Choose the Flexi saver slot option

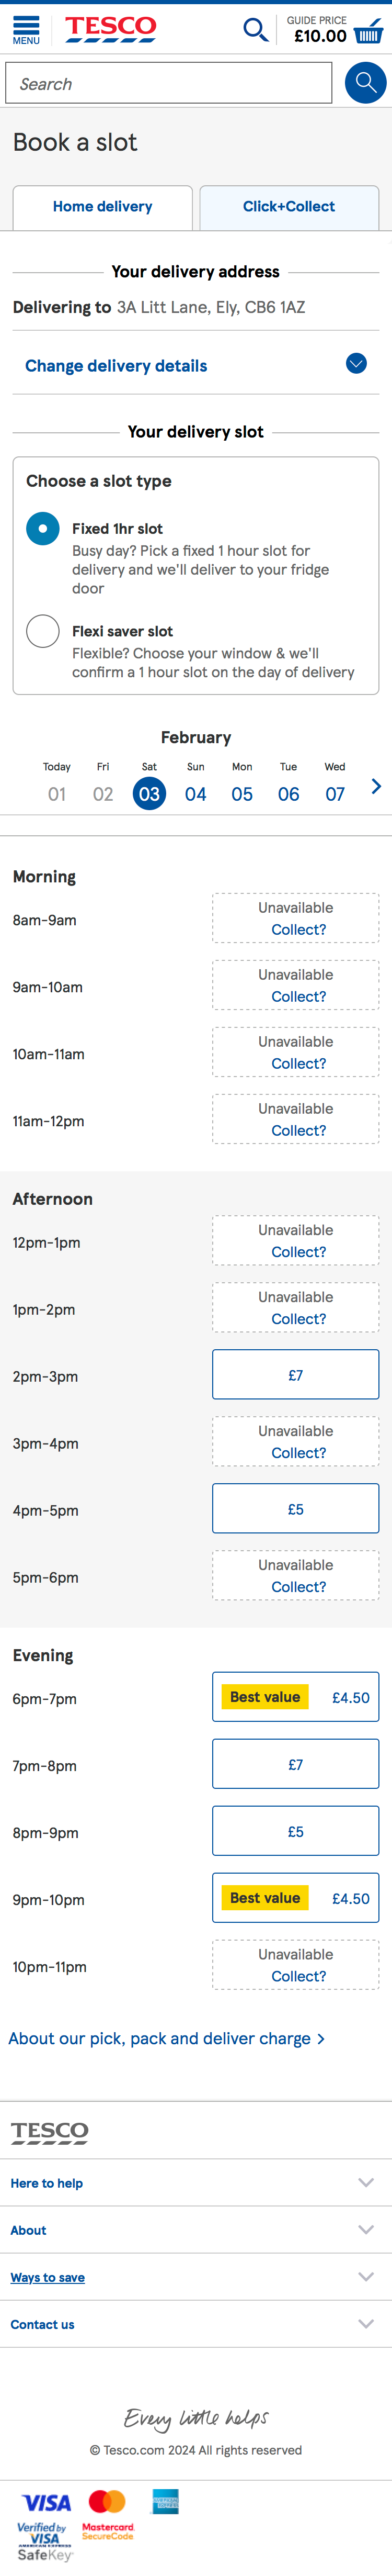pyautogui.click(x=42, y=631)
